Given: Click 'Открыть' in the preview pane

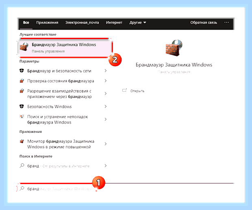Looking at the screenshot, I should [137, 91].
